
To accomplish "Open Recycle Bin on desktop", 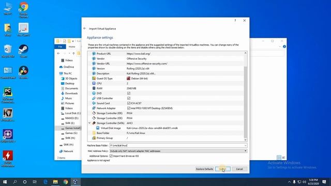I will point(8,51).
